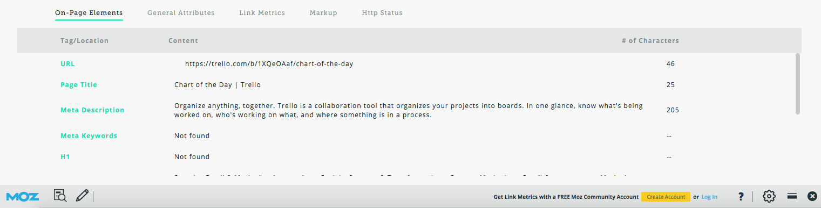Screen dimensions: 821x208
Task: Click the dock position bar icon
Action: [x=792, y=196]
